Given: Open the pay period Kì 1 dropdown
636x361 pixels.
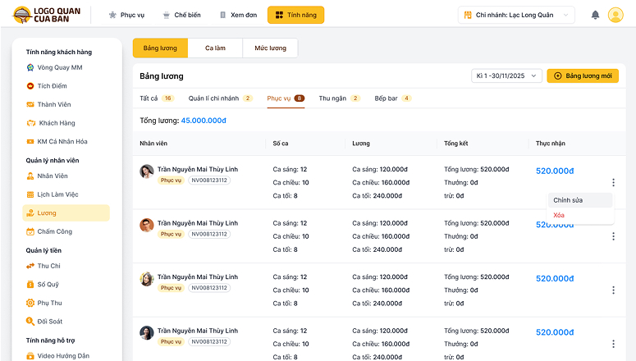Looking at the screenshot, I should click(507, 75).
